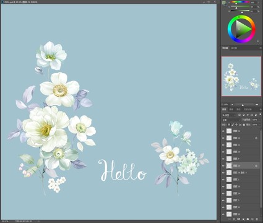The image size is (263, 223).
Task: Hide the topmost layer with its eye icon
Action: pyautogui.click(x=223, y=131)
